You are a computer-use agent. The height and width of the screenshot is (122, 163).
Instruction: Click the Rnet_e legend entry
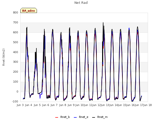[81, 117]
